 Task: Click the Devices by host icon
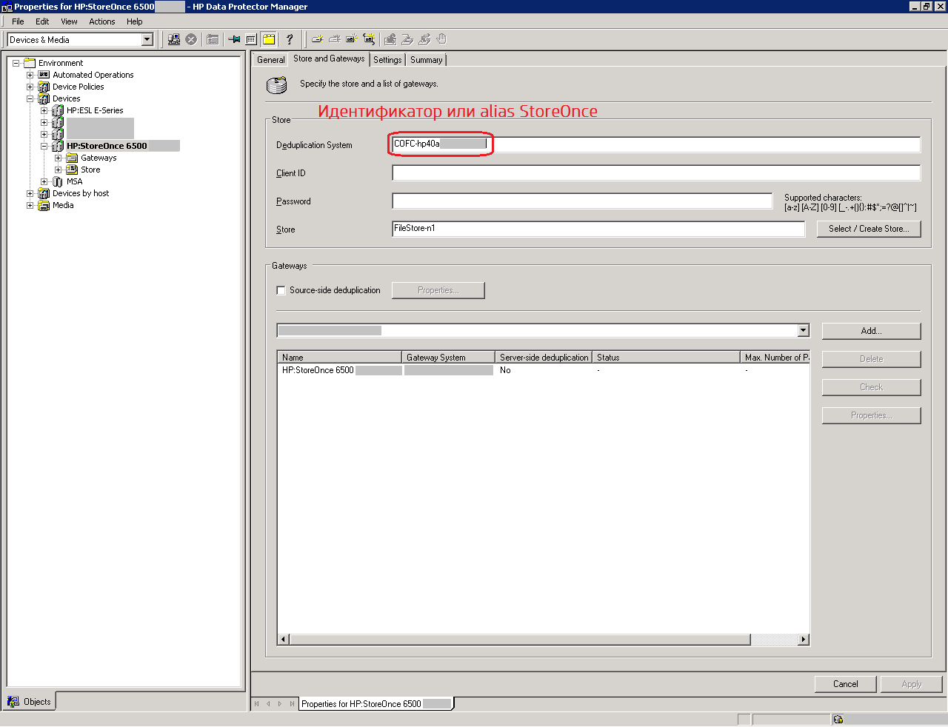click(44, 193)
